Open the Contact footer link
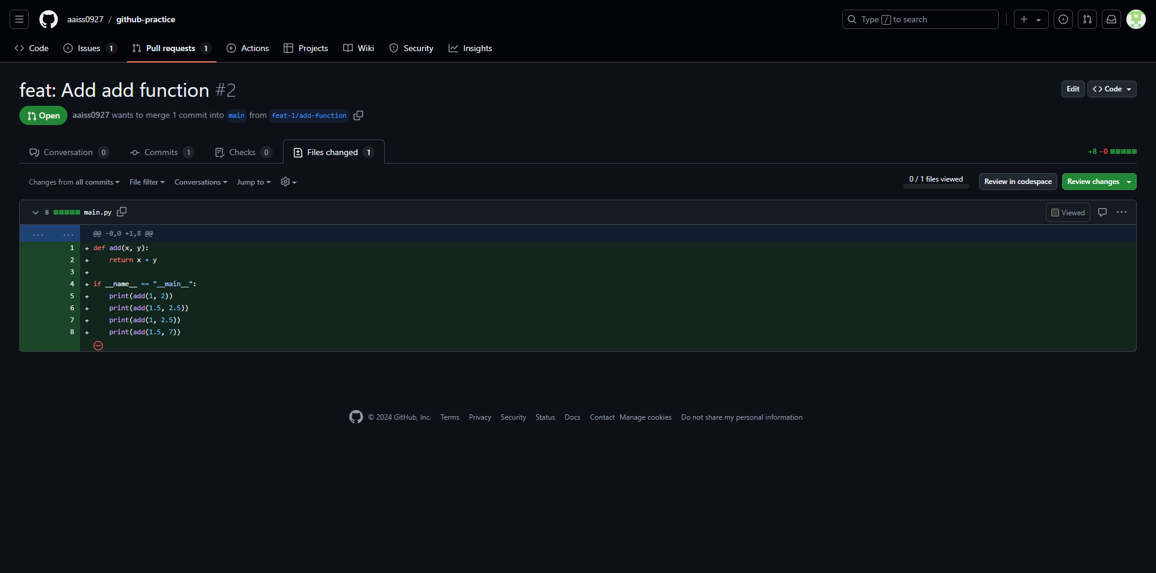Viewport: 1156px width, 573px height. coord(602,417)
